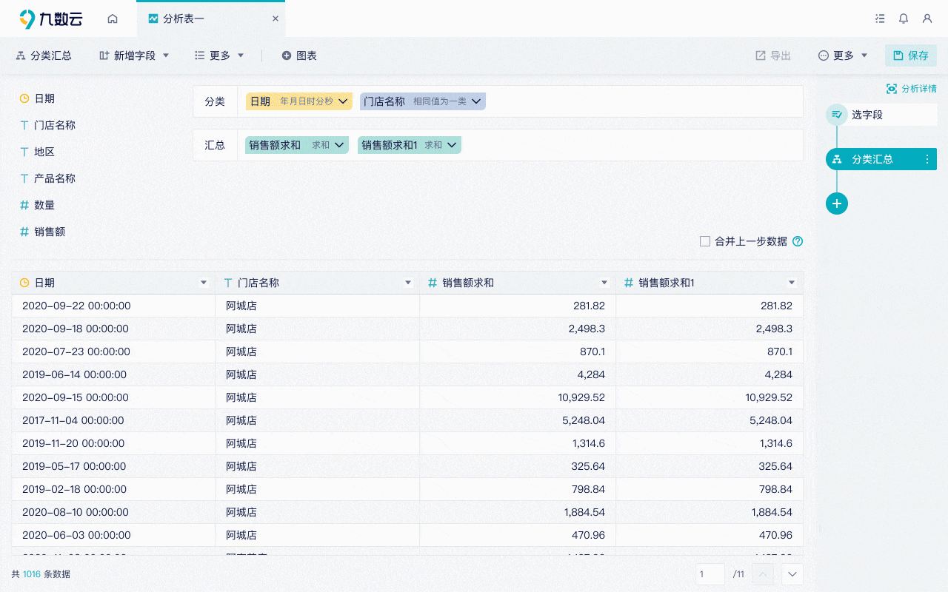Viewport: 948px width, 592px height.
Task: Select the 选字段 step
Action: pyautogui.click(x=881, y=115)
